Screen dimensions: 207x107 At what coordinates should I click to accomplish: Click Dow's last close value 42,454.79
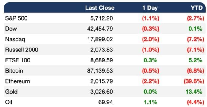(100, 29)
